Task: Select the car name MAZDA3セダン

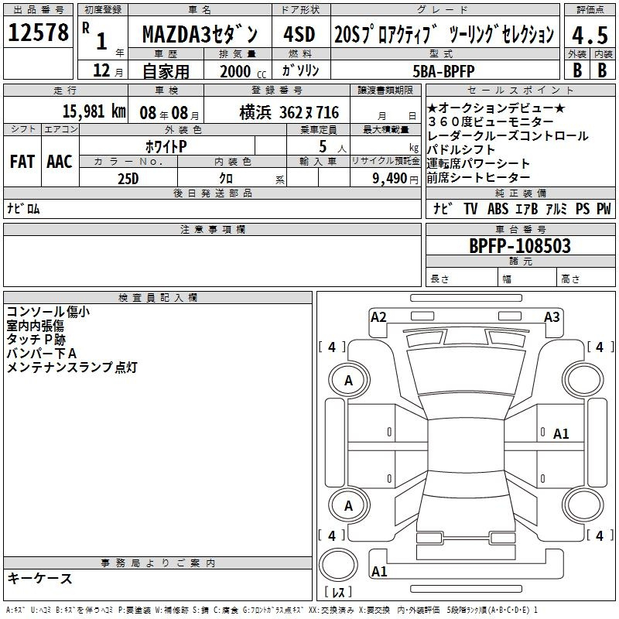Action: click(x=200, y=35)
